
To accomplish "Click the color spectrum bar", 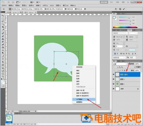I will point(125,27).
